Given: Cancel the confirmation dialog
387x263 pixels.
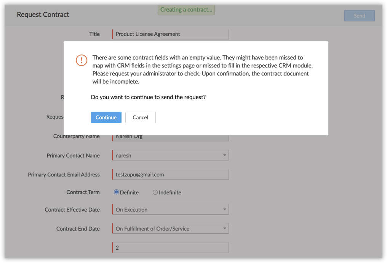Looking at the screenshot, I should coord(140,117).
